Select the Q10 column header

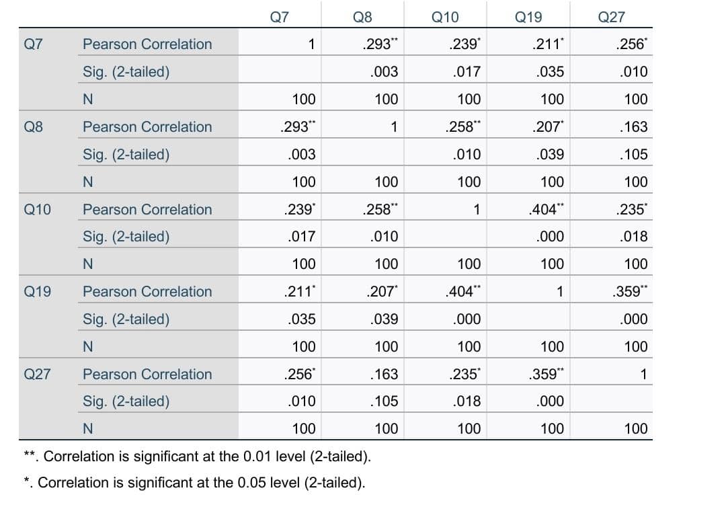(x=444, y=18)
